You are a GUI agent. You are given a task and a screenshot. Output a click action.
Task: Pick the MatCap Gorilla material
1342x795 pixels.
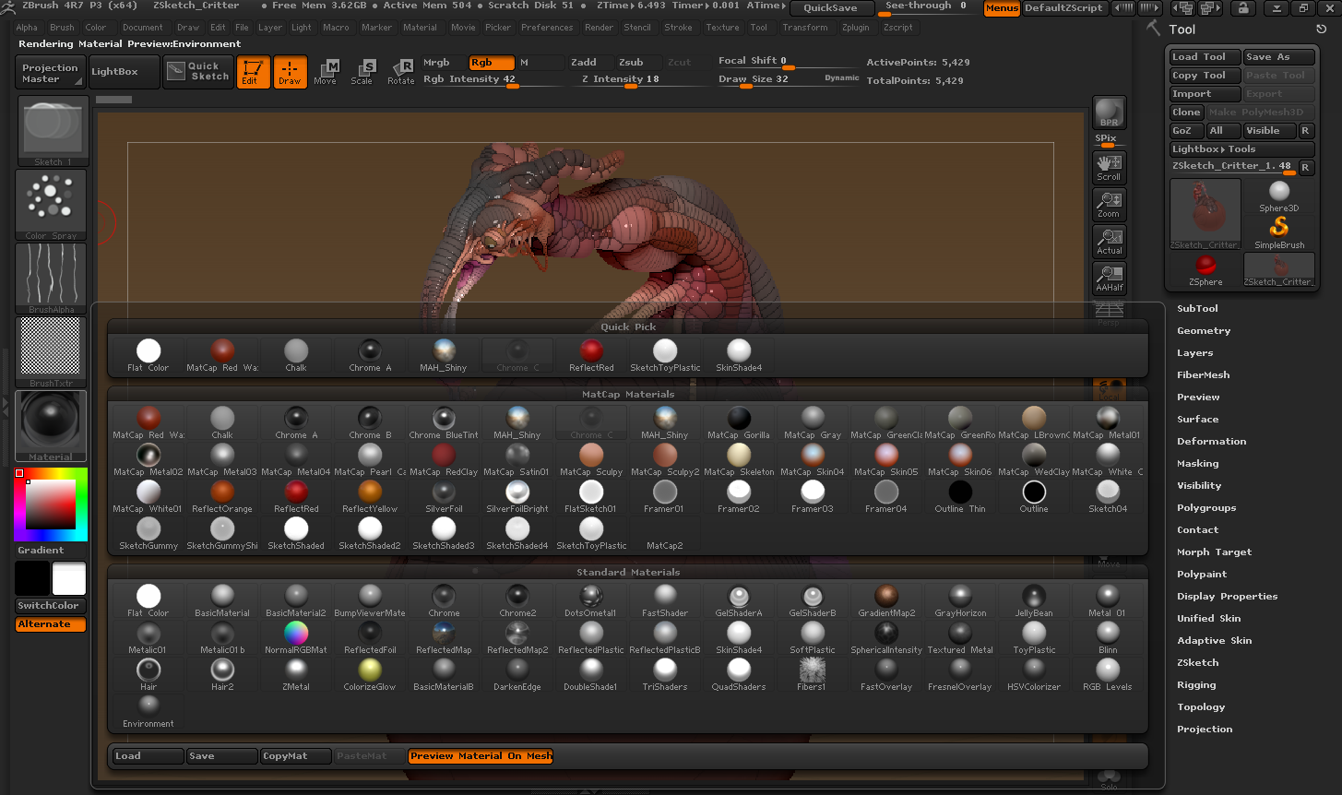point(739,423)
